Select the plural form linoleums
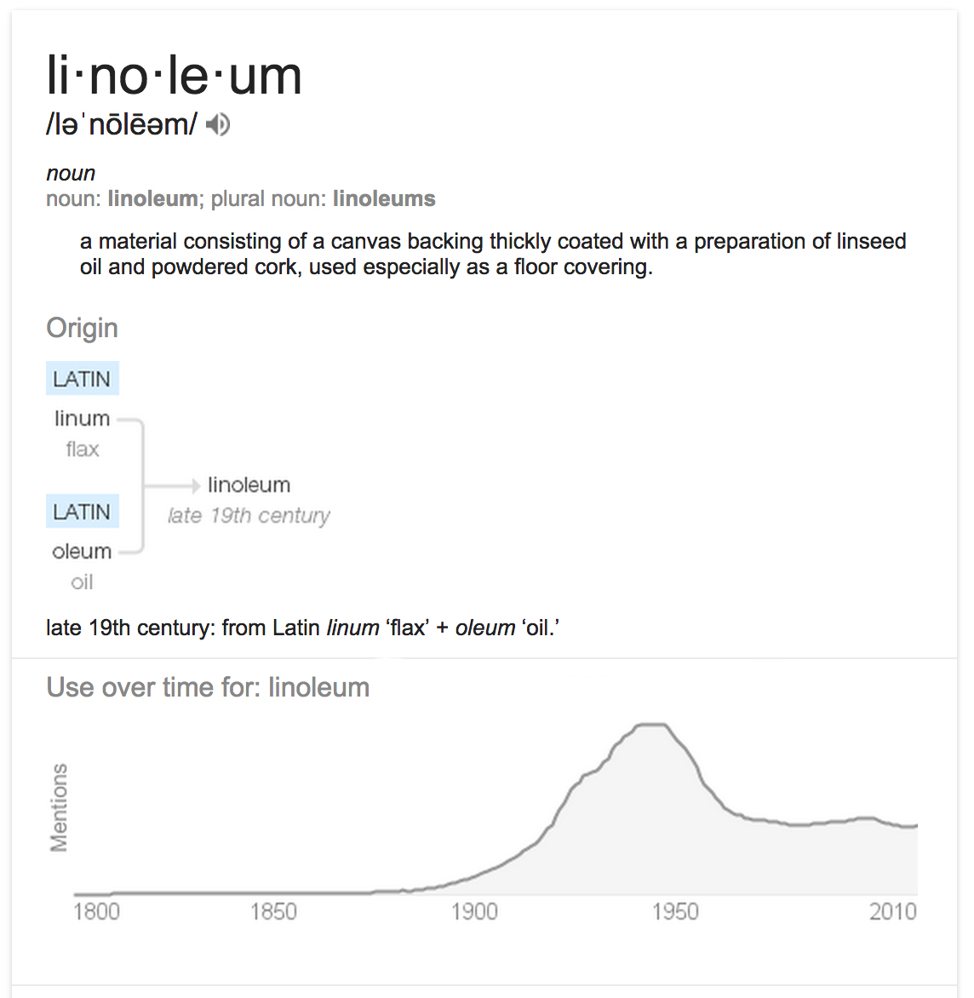Viewport: 974px width, 998px height. click(384, 198)
